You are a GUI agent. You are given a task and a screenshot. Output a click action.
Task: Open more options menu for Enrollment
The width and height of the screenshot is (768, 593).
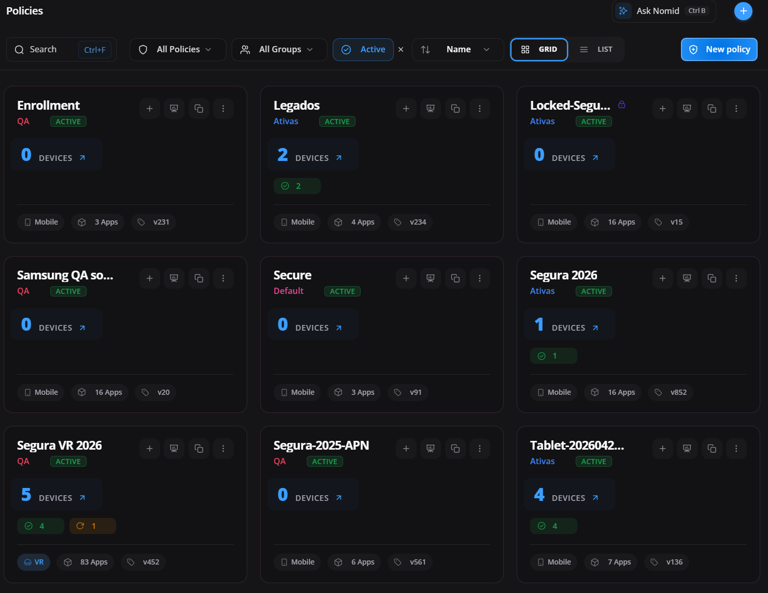223,109
